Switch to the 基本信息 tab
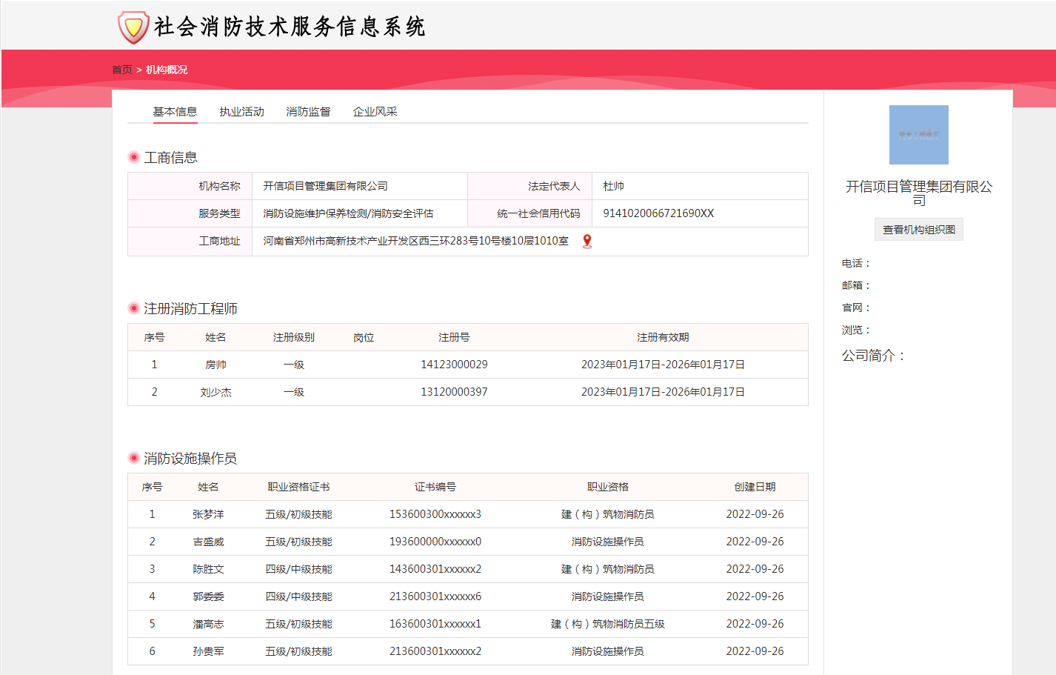 point(175,112)
